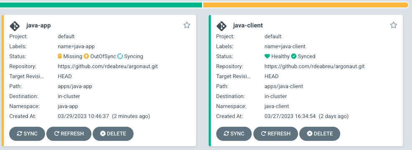Click HEAD target revision on java-client card
This screenshot has height=150, width=412.
coord(271,76)
